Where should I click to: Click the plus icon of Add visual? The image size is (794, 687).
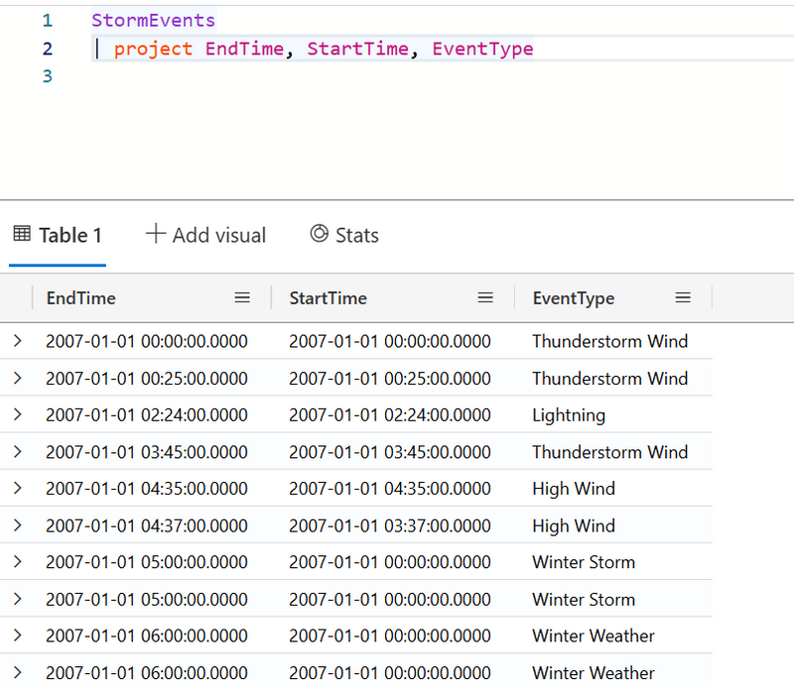tap(156, 234)
